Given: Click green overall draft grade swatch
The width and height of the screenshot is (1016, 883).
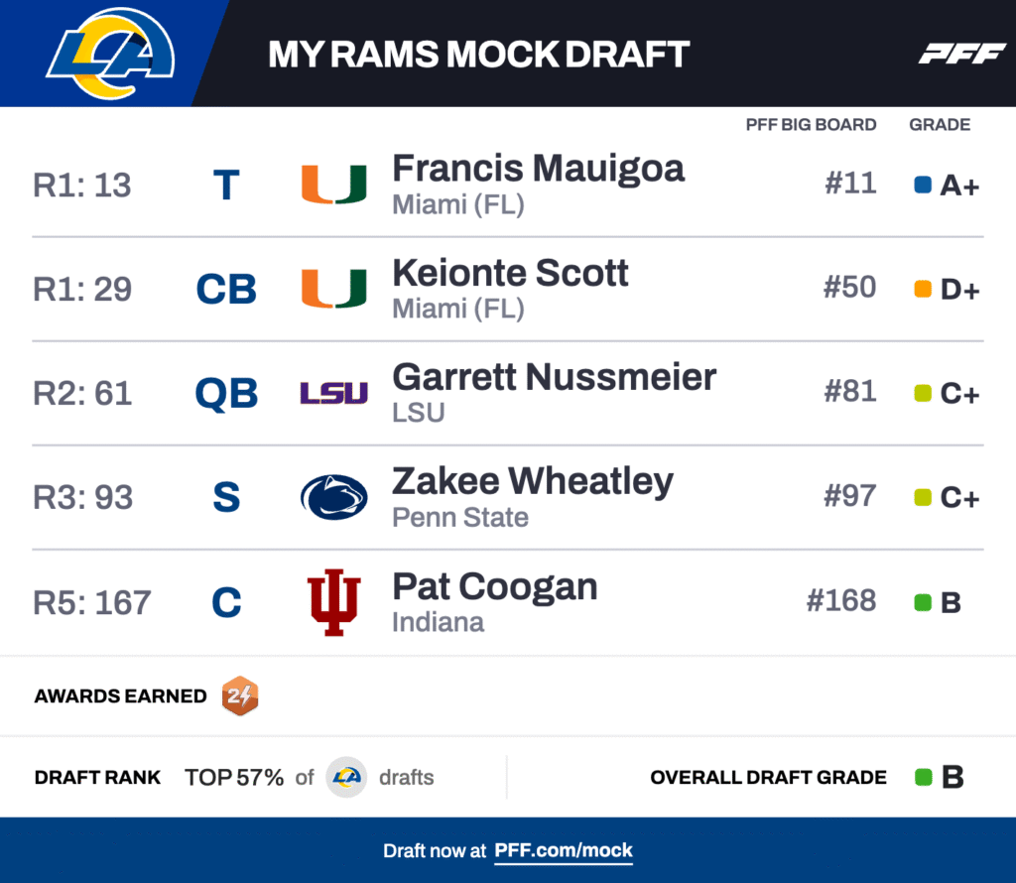Looking at the screenshot, I should (x=924, y=777).
